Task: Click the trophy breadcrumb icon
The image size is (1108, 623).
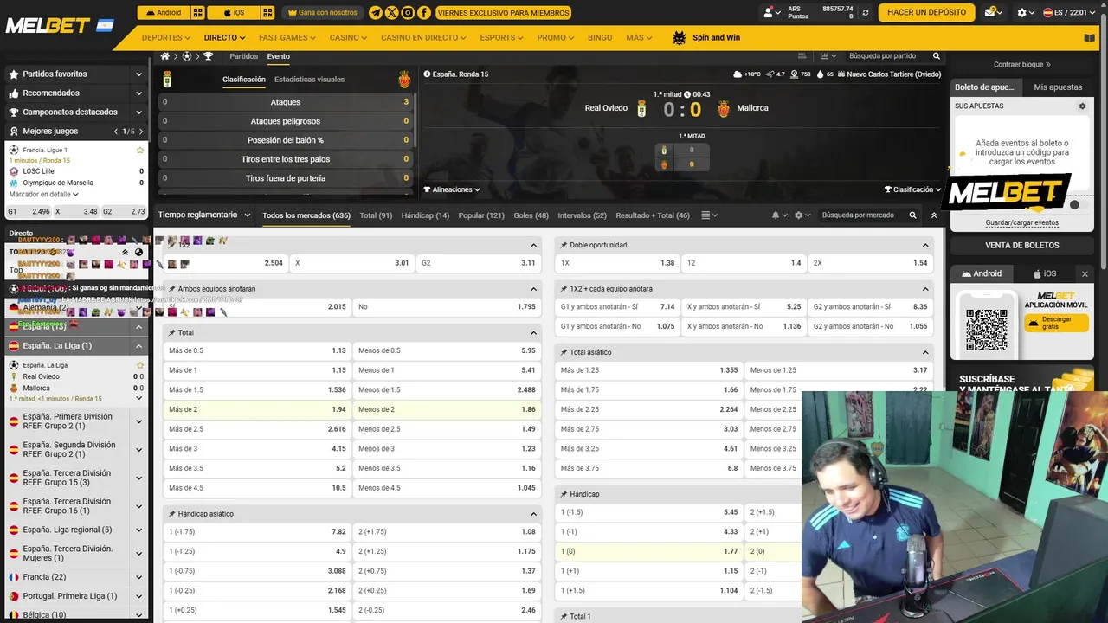Action: (x=208, y=56)
